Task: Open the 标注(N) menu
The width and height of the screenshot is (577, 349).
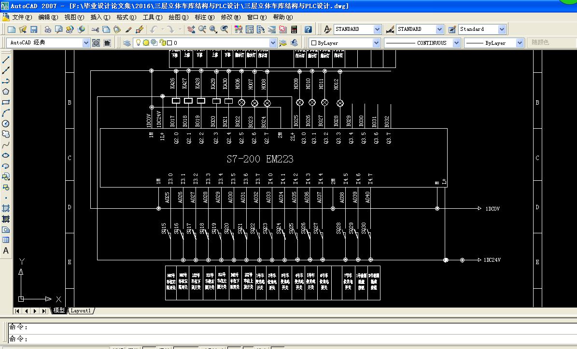Action: click(205, 17)
